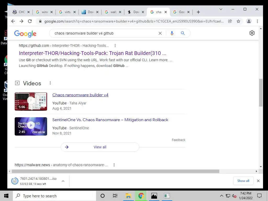Click the taskbar clock and date

tap(245, 196)
